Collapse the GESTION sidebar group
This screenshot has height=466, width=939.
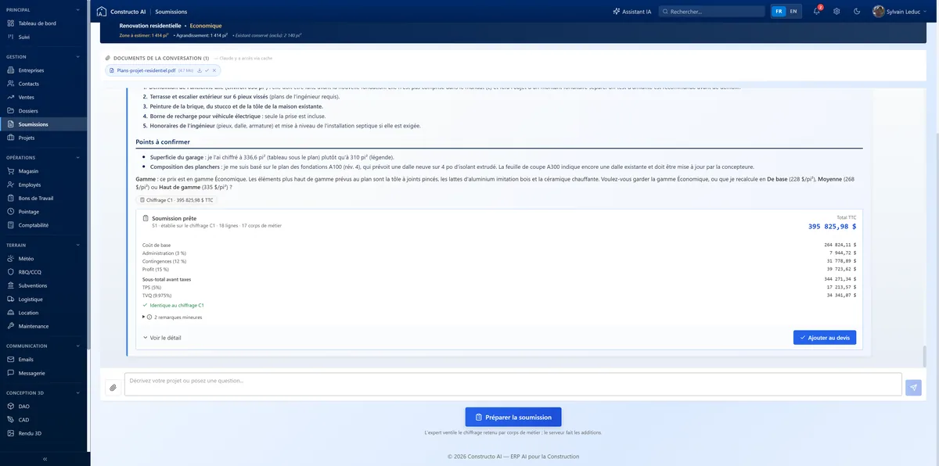(77, 56)
